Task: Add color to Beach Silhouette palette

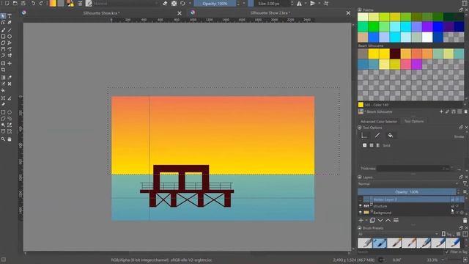Action: click(441, 111)
